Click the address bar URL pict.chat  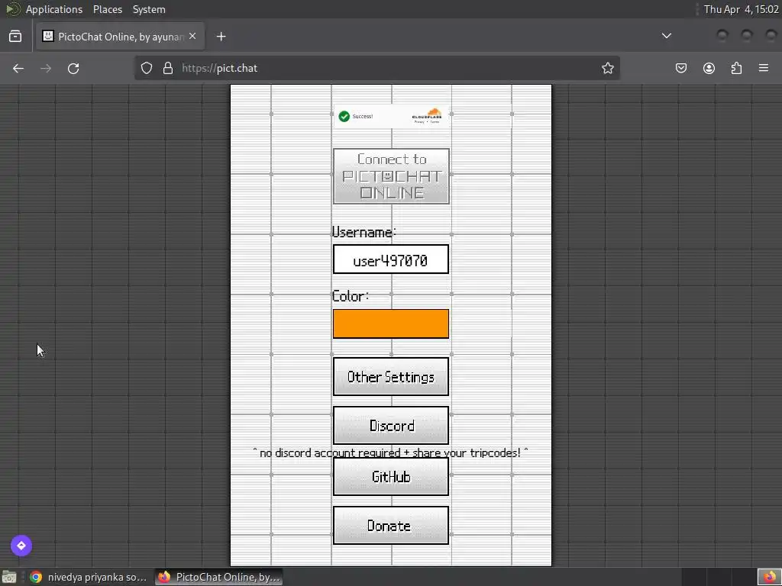pyautogui.click(x=377, y=68)
